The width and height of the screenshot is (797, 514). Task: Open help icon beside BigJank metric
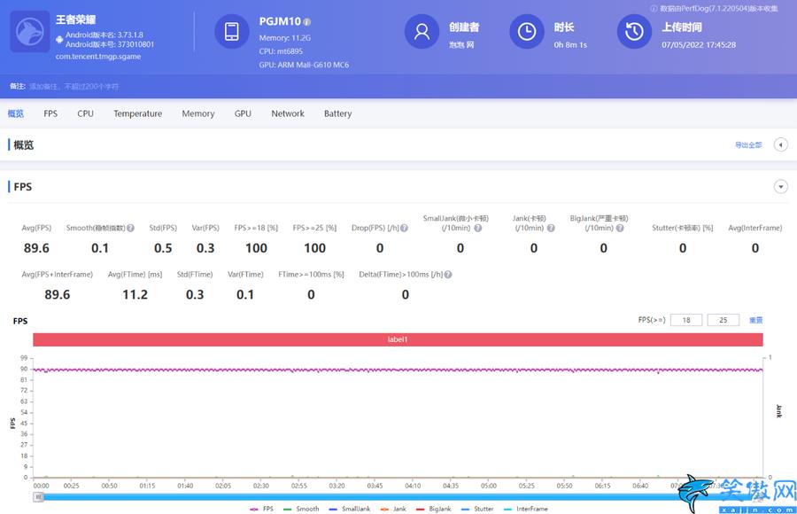click(620, 228)
